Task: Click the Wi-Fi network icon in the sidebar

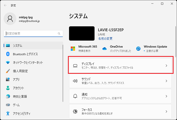Action: pyautogui.click(x=8, y=63)
